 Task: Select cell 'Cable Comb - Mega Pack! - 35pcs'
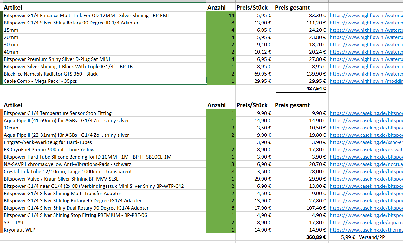(105, 81)
